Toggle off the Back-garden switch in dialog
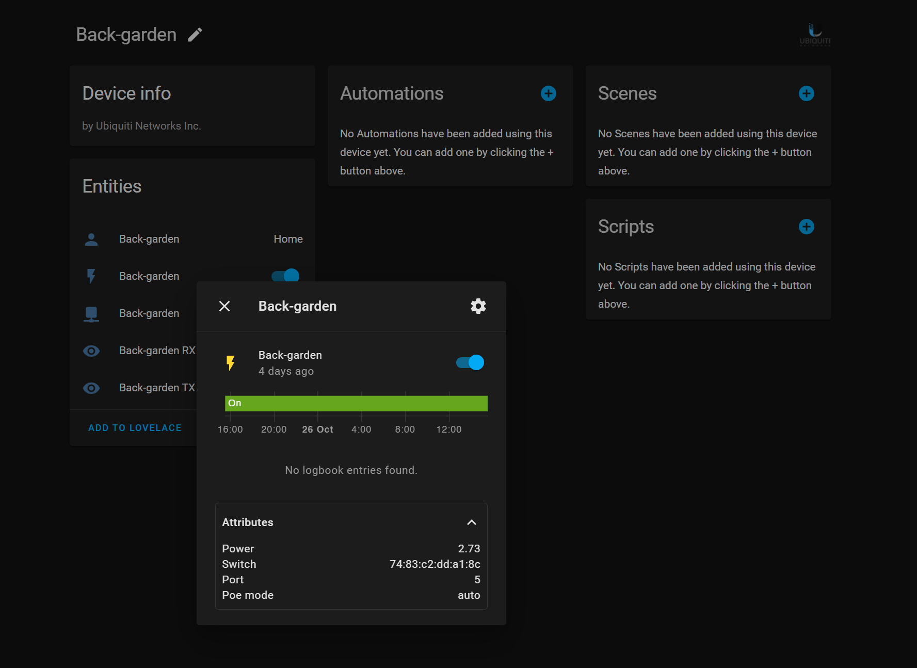Image resolution: width=917 pixels, height=668 pixels. [470, 362]
